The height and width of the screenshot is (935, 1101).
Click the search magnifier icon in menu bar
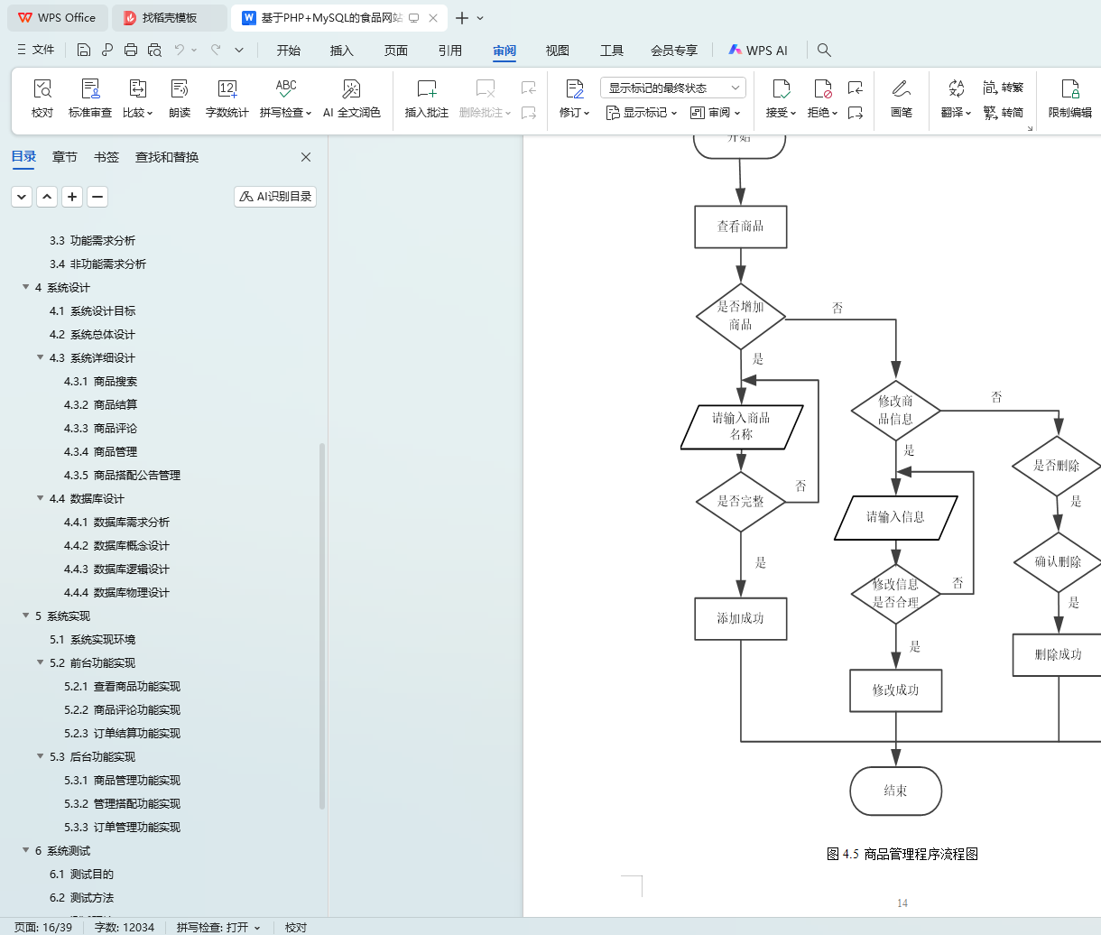pyautogui.click(x=824, y=51)
